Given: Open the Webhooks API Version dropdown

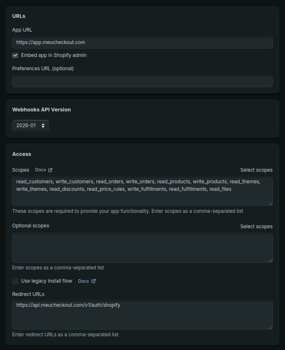Looking at the screenshot, I should (30, 126).
